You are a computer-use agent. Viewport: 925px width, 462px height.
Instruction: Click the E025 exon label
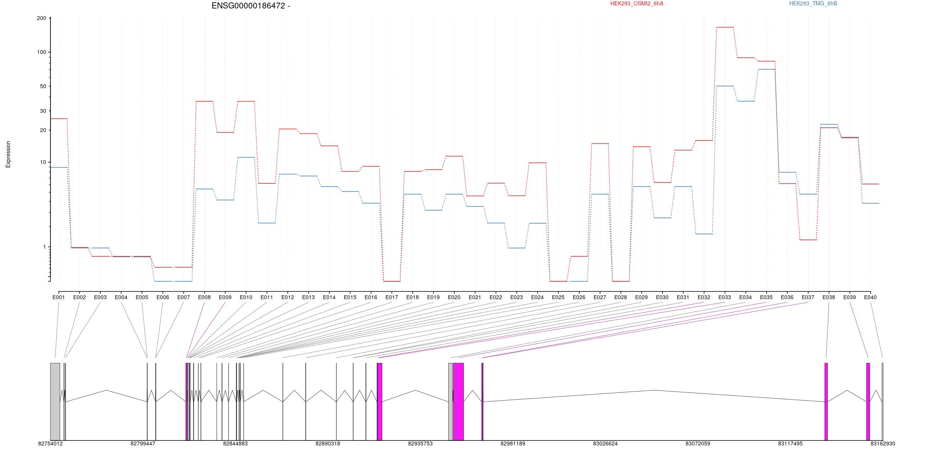click(558, 297)
